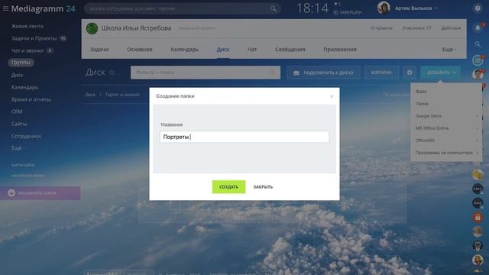This screenshot has height=275, width=489.
Task: Open Группы in sidebar
Action: [x=21, y=63]
